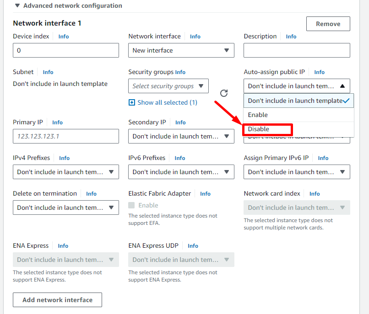Click the Primary IP input field
Screen dimensions: 369x314
(65, 136)
